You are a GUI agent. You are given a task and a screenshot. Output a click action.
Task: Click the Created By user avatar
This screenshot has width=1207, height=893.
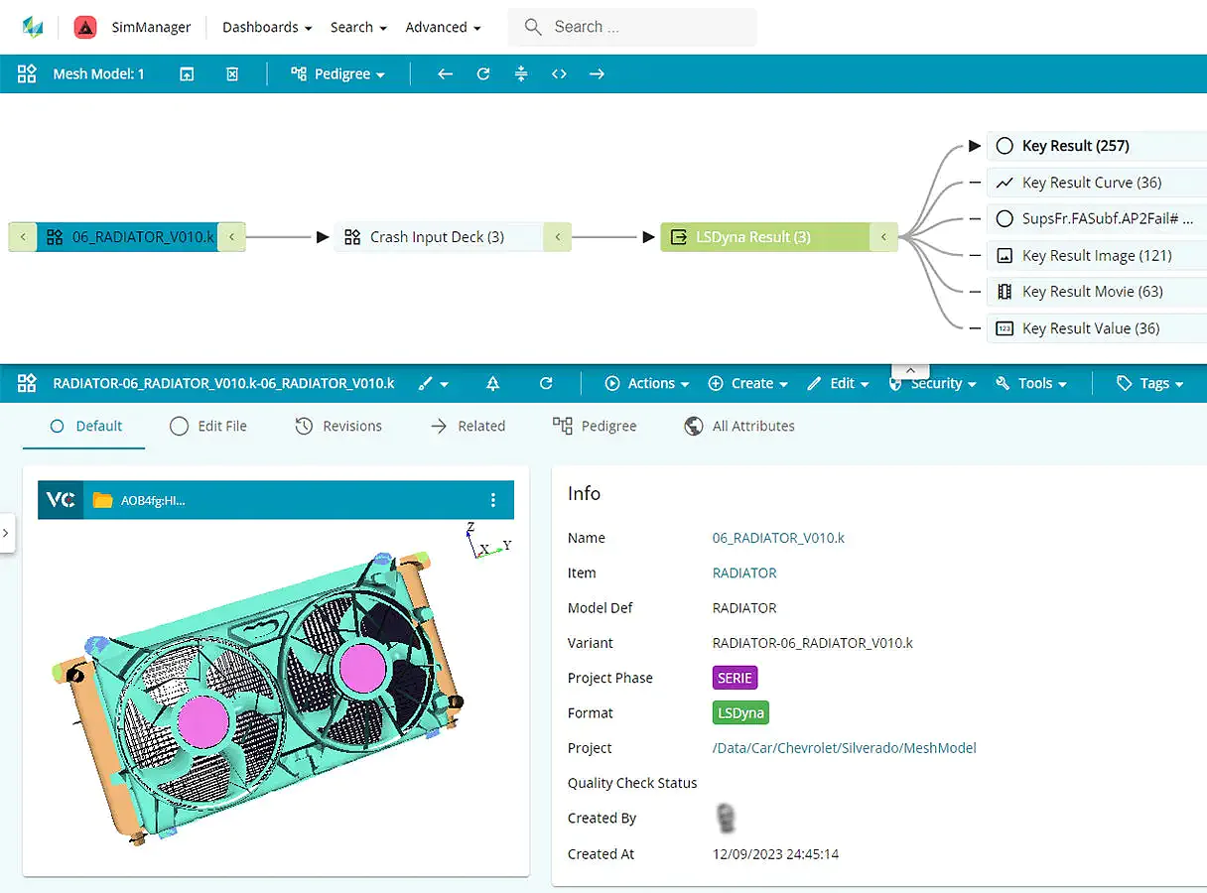727,818
